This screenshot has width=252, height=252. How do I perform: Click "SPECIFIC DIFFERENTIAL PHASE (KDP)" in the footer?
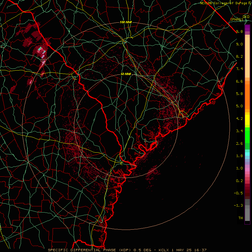[90, 250]
